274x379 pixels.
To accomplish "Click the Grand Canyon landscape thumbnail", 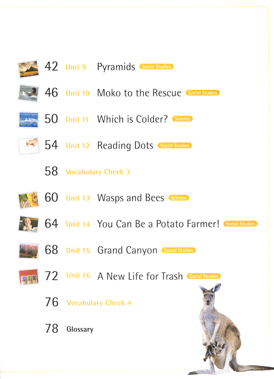I will click(x=28, y=251).
